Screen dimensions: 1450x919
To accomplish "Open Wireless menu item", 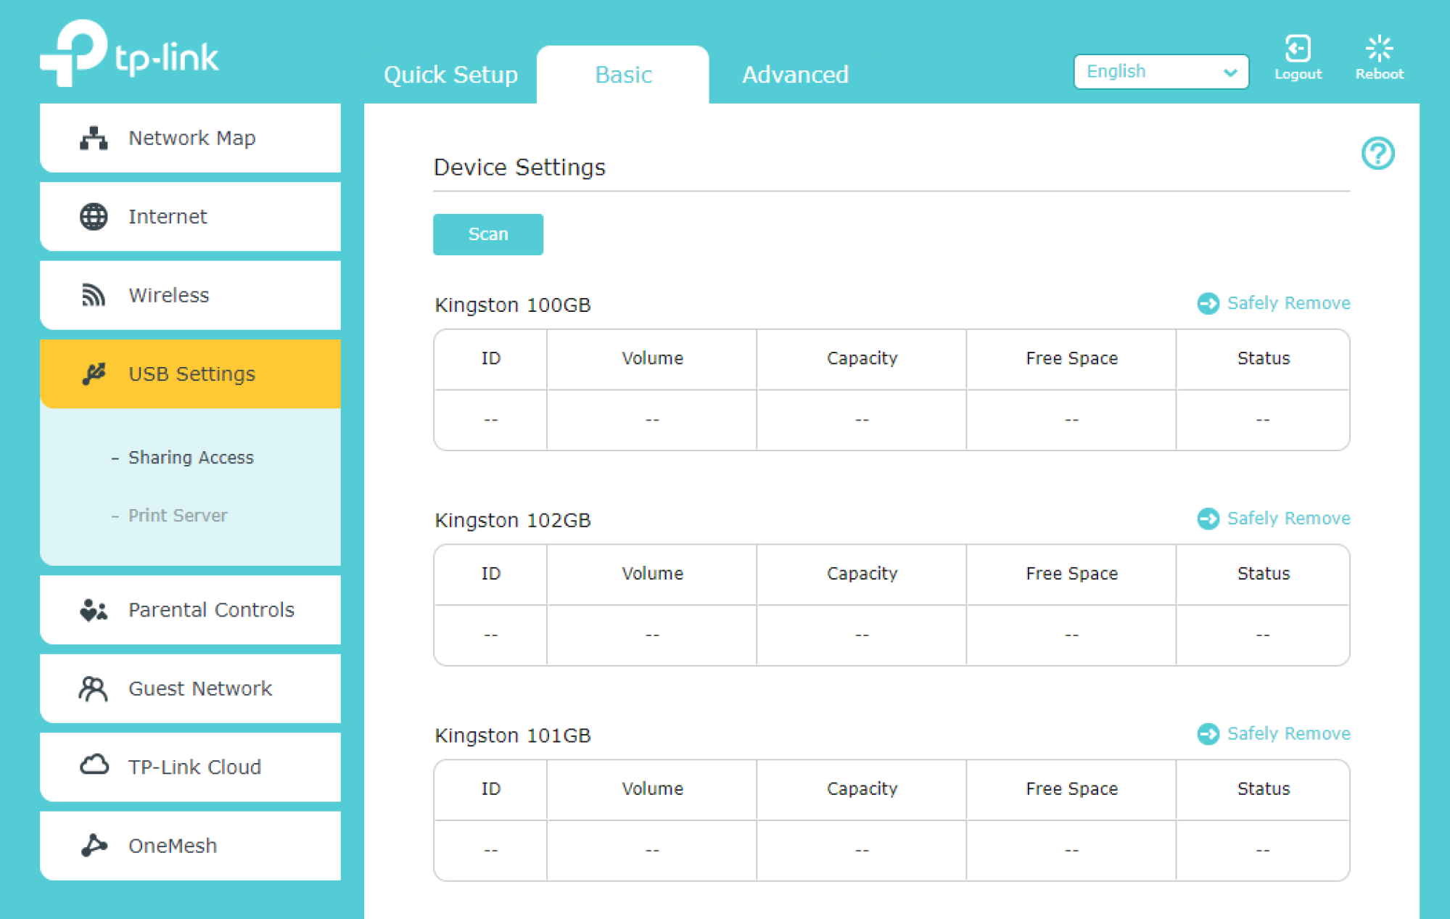I will 190,295.
